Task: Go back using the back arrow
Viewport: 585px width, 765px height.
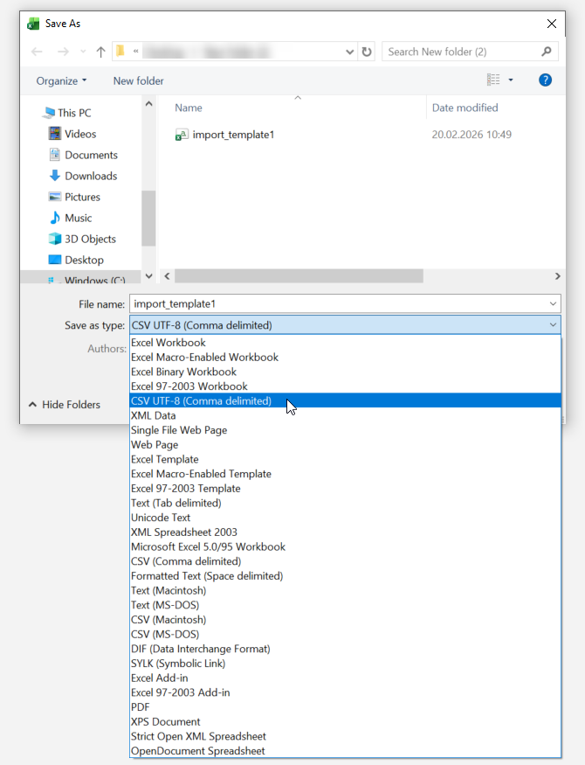Action: pos(37,52)
